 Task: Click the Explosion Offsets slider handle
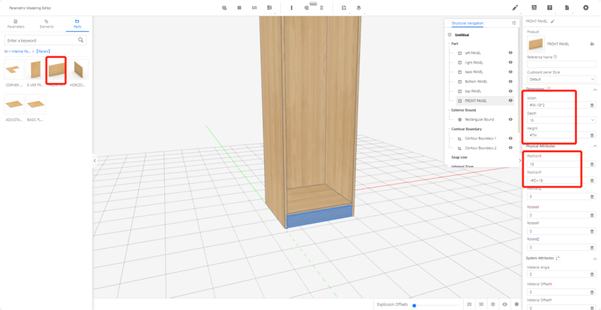click(x=414, y=305)
